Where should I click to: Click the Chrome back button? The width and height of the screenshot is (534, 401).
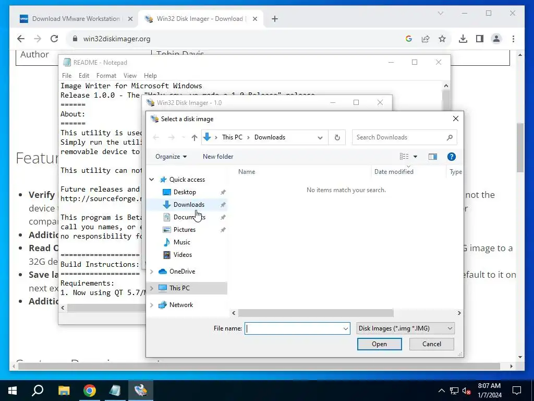point(21,39)
